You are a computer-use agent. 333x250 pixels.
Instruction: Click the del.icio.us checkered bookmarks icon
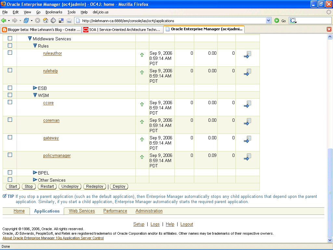[x=61, y=21]
